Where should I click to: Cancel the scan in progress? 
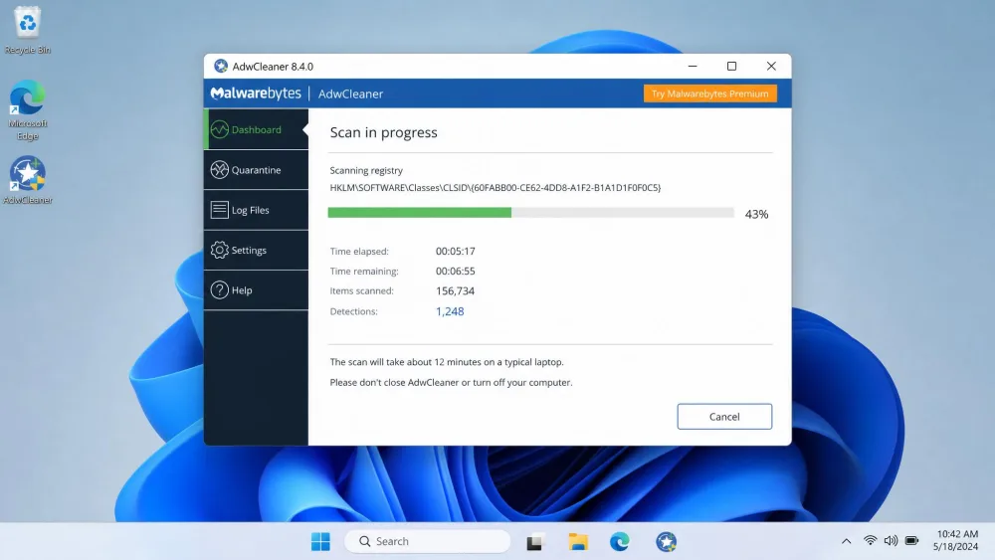pyautogui.click(x=724, y=417)
